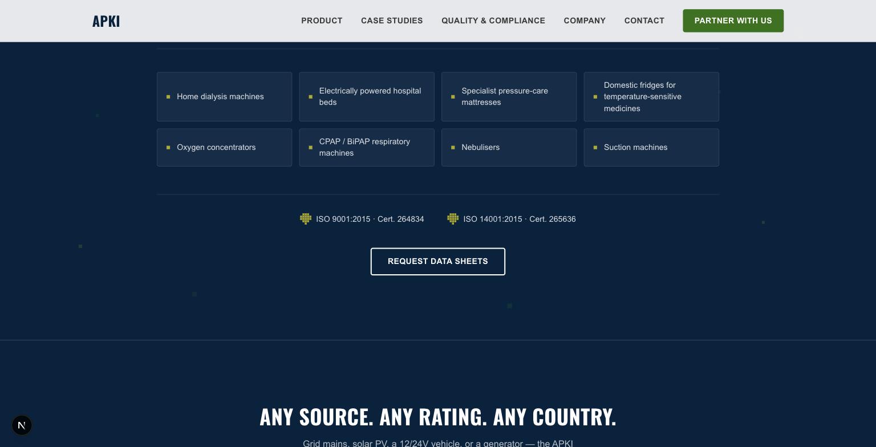This screenshot has height=447, width=876.
Task: Click CPAP / BiPAP respiratory machines card
Action: point(367,148)
